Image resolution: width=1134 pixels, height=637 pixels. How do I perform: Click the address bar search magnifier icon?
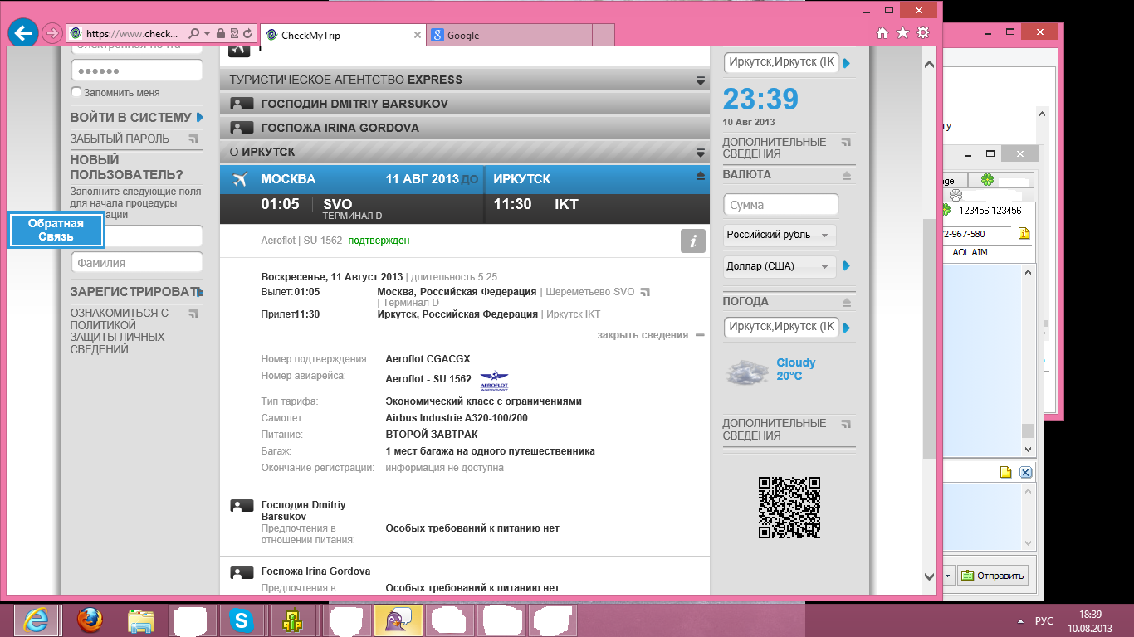click(193, 34)
